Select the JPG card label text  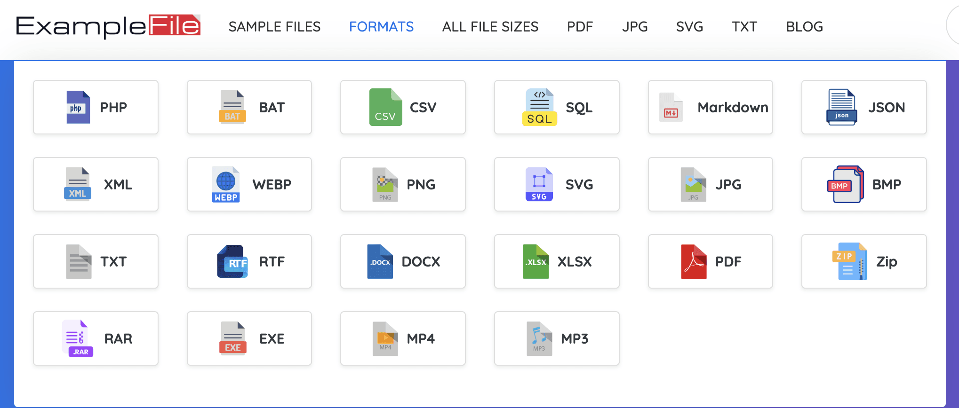pos(728,184)
